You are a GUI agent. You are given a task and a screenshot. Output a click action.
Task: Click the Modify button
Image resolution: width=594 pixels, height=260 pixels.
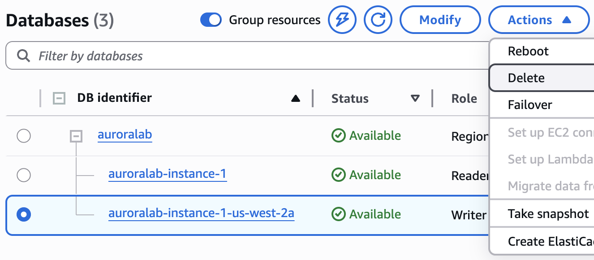(440, 20)
